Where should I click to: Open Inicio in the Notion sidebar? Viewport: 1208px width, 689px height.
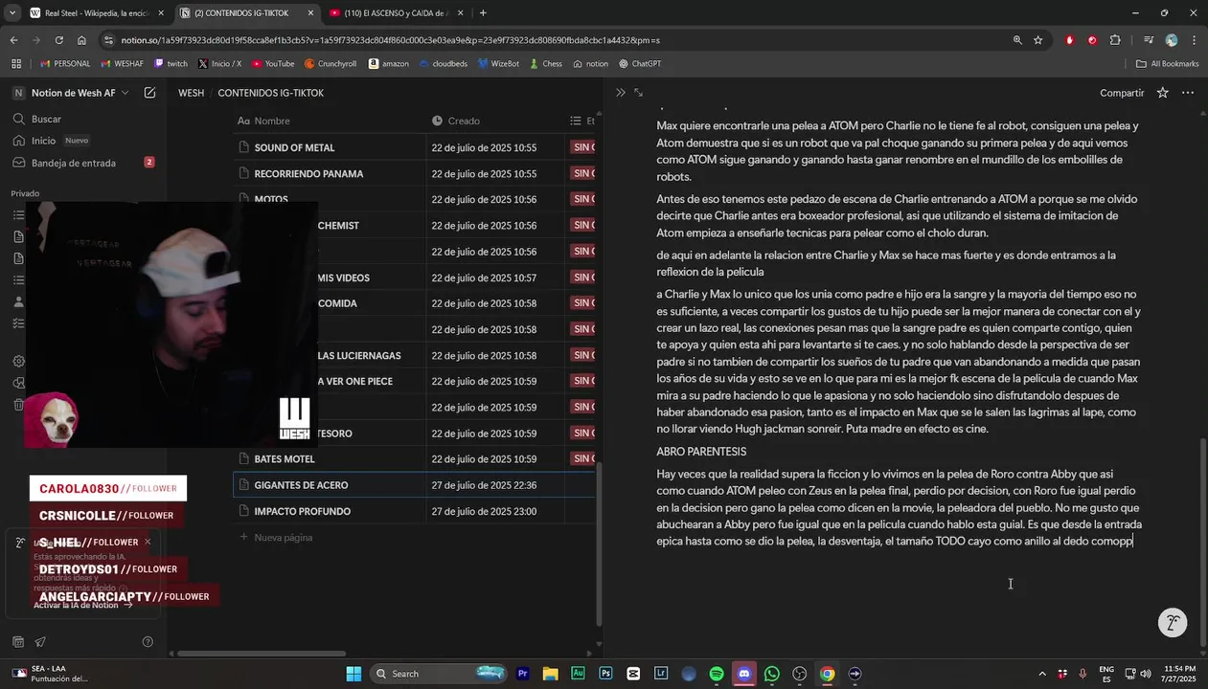(83, 141)
